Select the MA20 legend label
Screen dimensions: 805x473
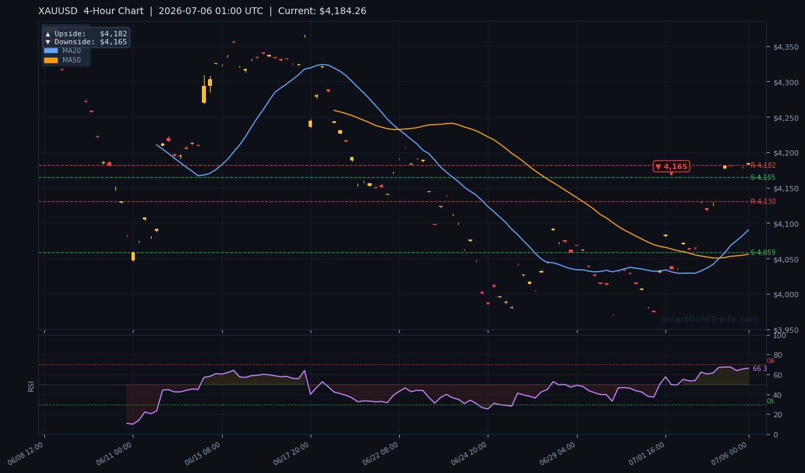[71, 50]
